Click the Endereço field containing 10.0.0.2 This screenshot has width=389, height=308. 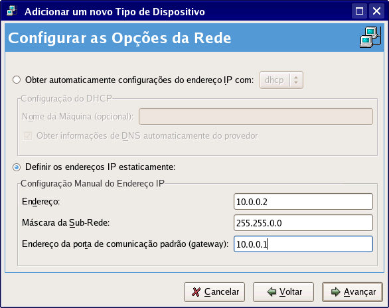coord(303,202)
